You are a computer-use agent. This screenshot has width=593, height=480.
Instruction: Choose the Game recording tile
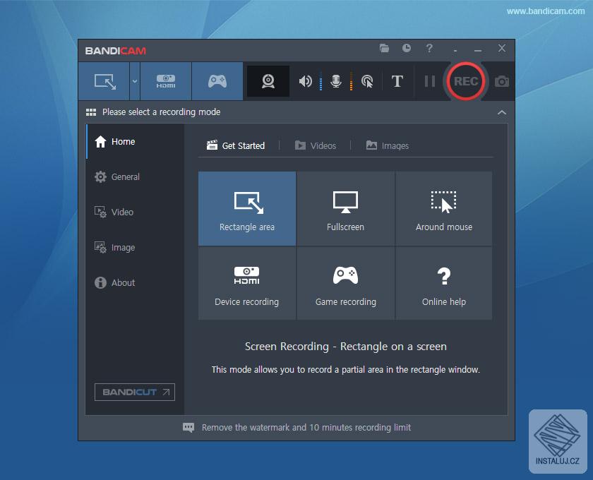coord(346,283)
